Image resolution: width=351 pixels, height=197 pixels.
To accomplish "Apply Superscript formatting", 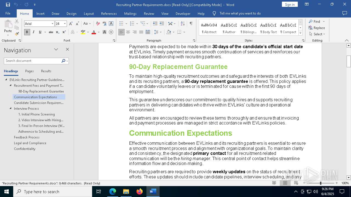I will pyautogui.click(x=64, y=32).
